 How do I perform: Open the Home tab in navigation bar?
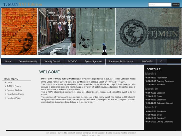[8, 61]
